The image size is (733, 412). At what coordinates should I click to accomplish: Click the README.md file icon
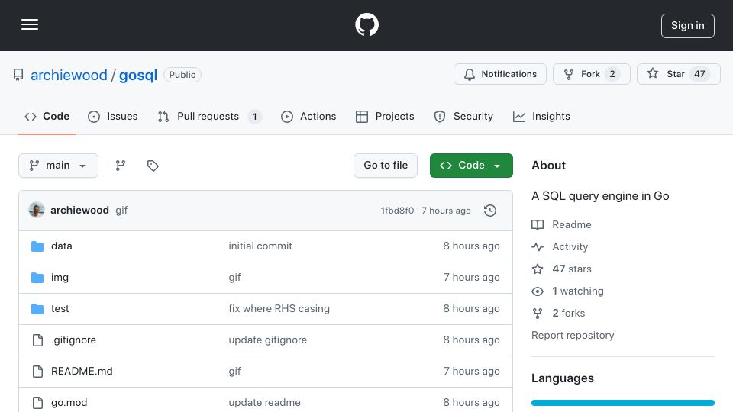click(37, 372)
